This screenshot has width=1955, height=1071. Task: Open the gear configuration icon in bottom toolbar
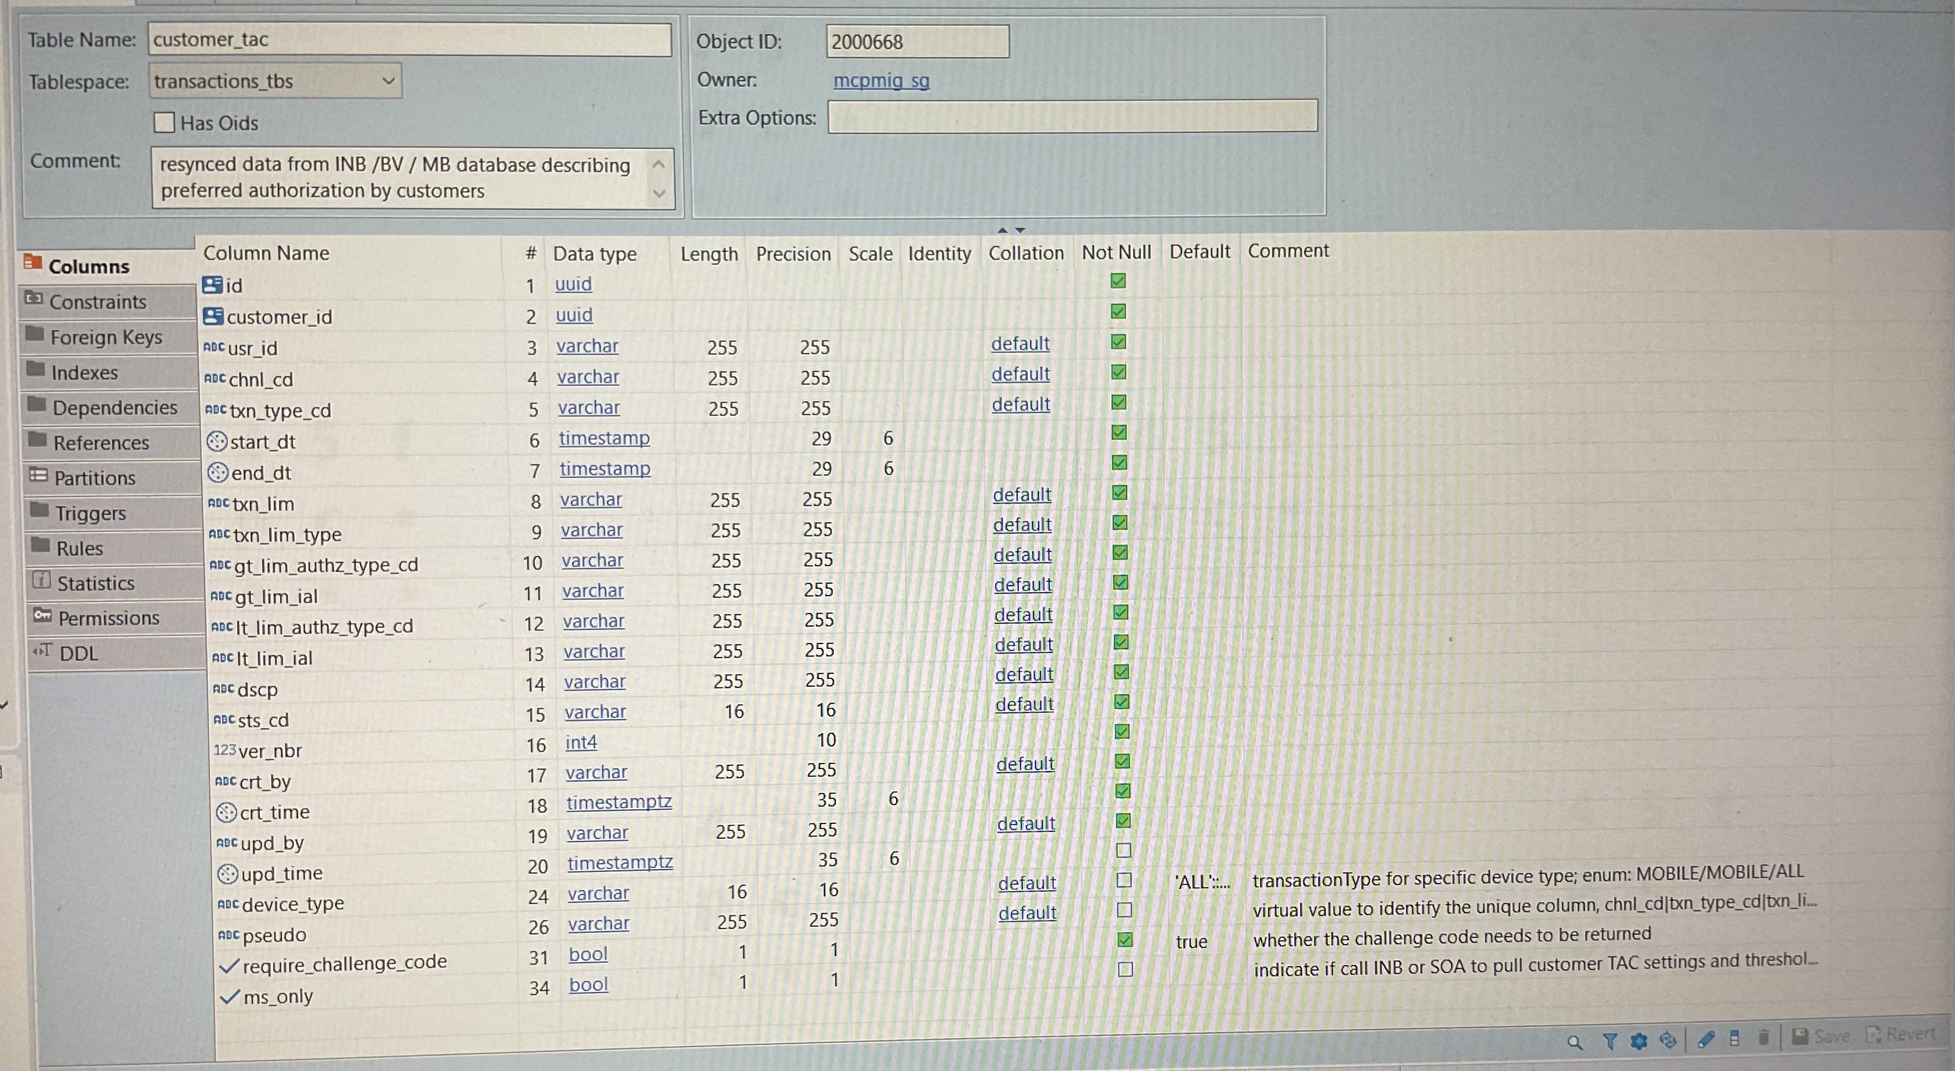pyautogui.click(x=1639, y=1041)
